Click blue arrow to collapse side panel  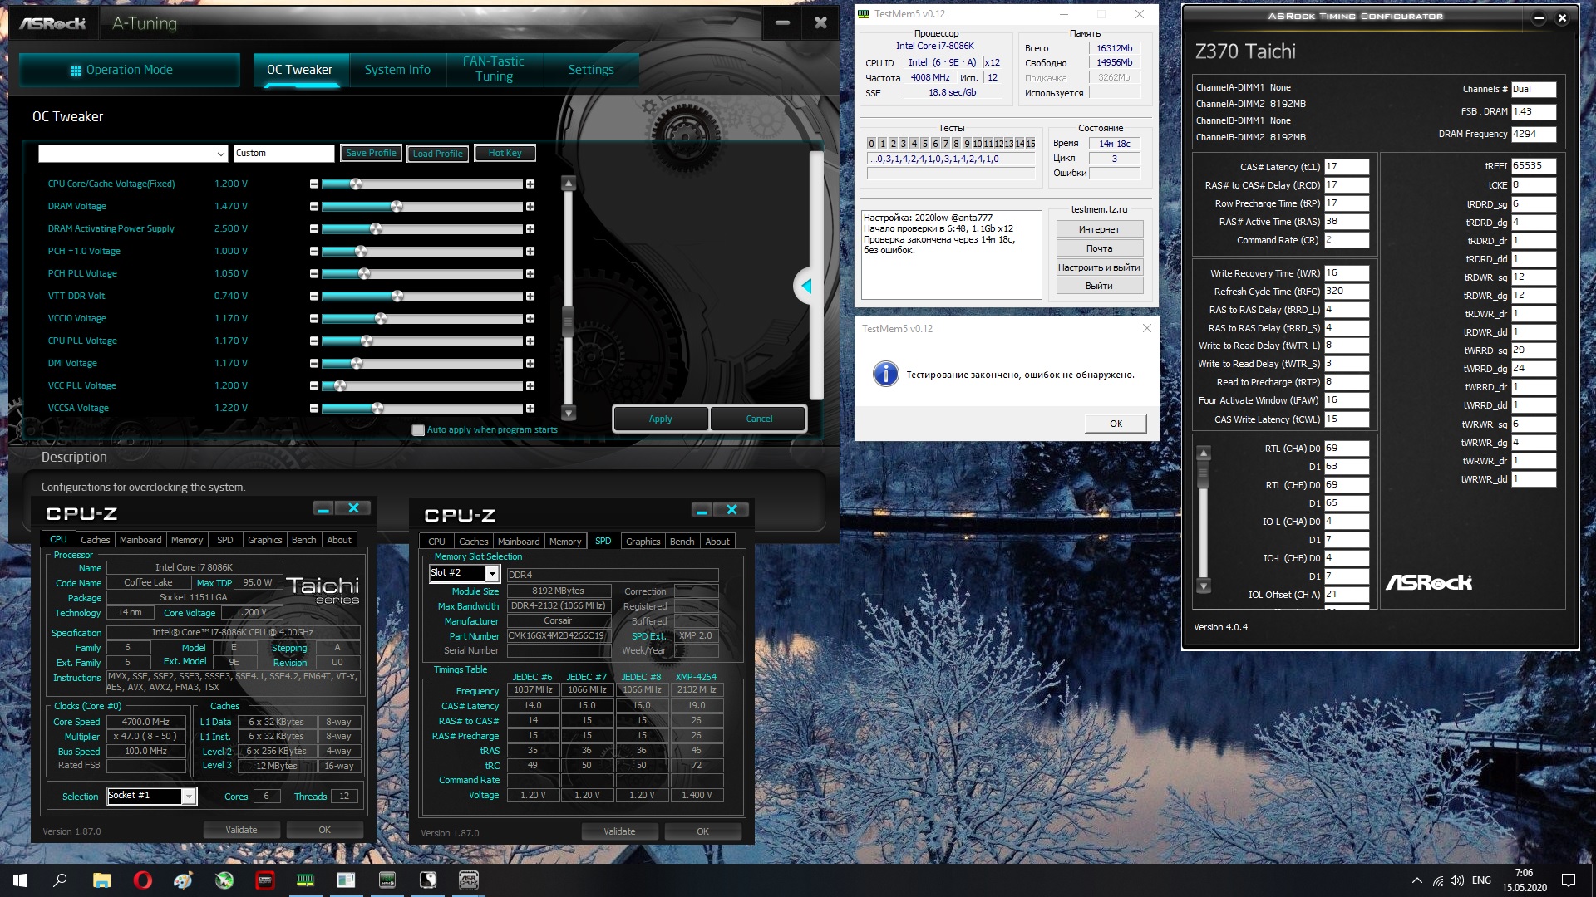pyautogui.click(x=805, y=287)
